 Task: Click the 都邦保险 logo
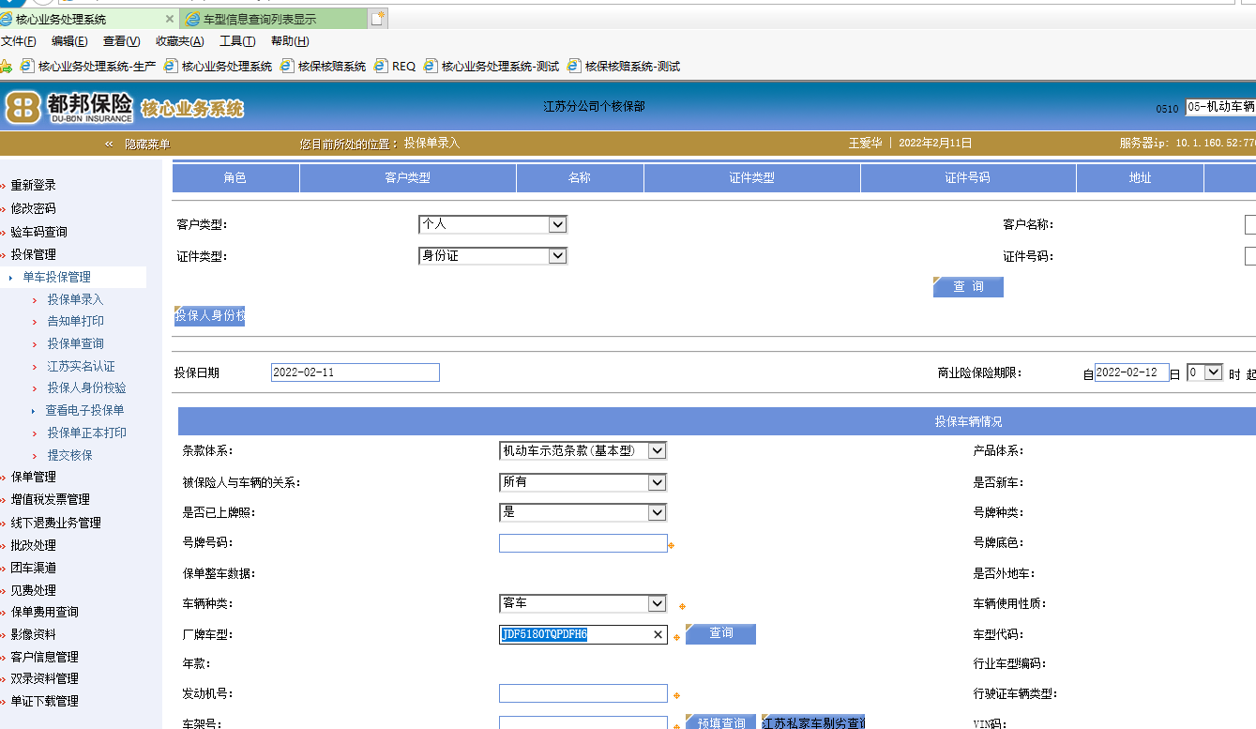[x=70, y=108]
